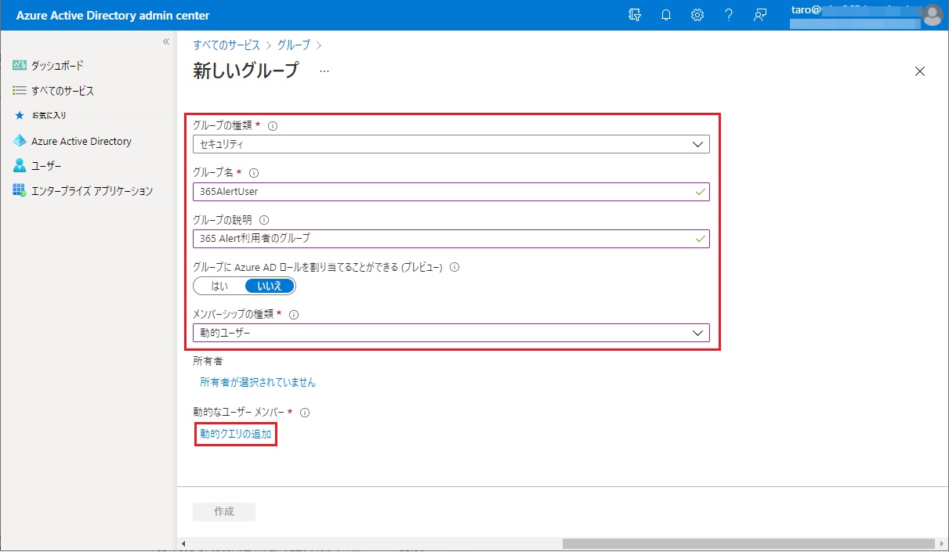Open the directory and subscription filter icon
Viewport: 949px width, 552px height.
coord(635,16)
